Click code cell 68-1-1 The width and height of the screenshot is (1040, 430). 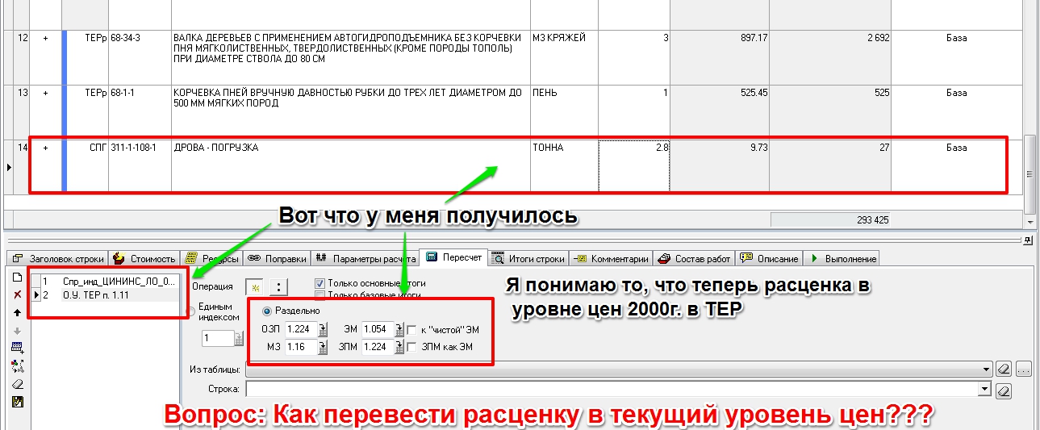click(140, 111)
